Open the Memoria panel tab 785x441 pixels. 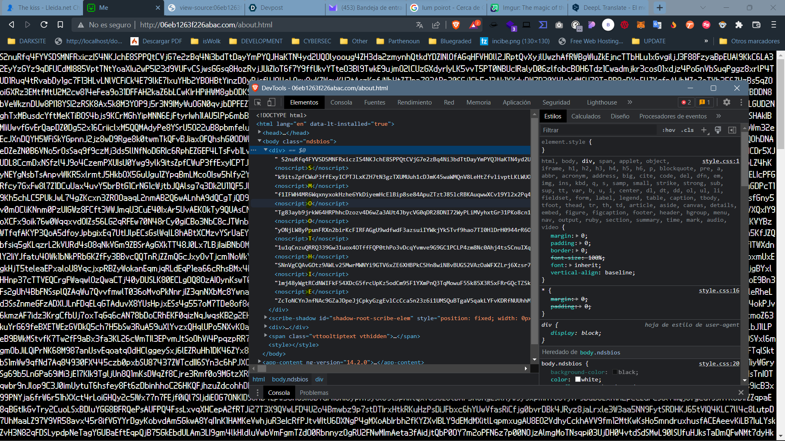pos(478,102)
